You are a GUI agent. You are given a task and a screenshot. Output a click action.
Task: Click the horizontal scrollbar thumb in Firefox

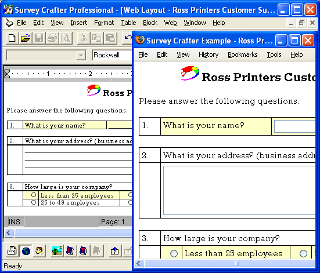[230, 263]
